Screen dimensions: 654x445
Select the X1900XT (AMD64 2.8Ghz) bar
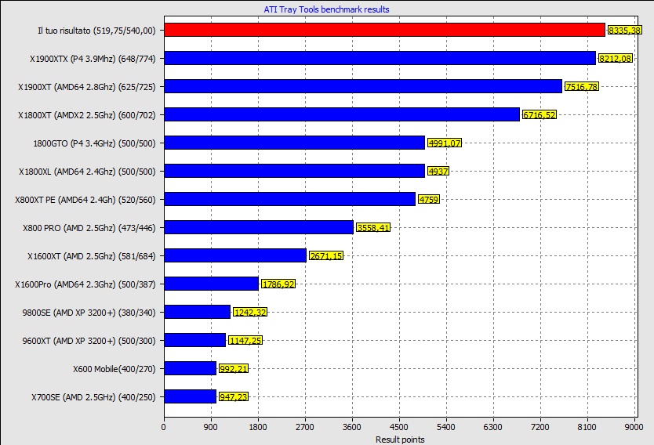point(363,86)
